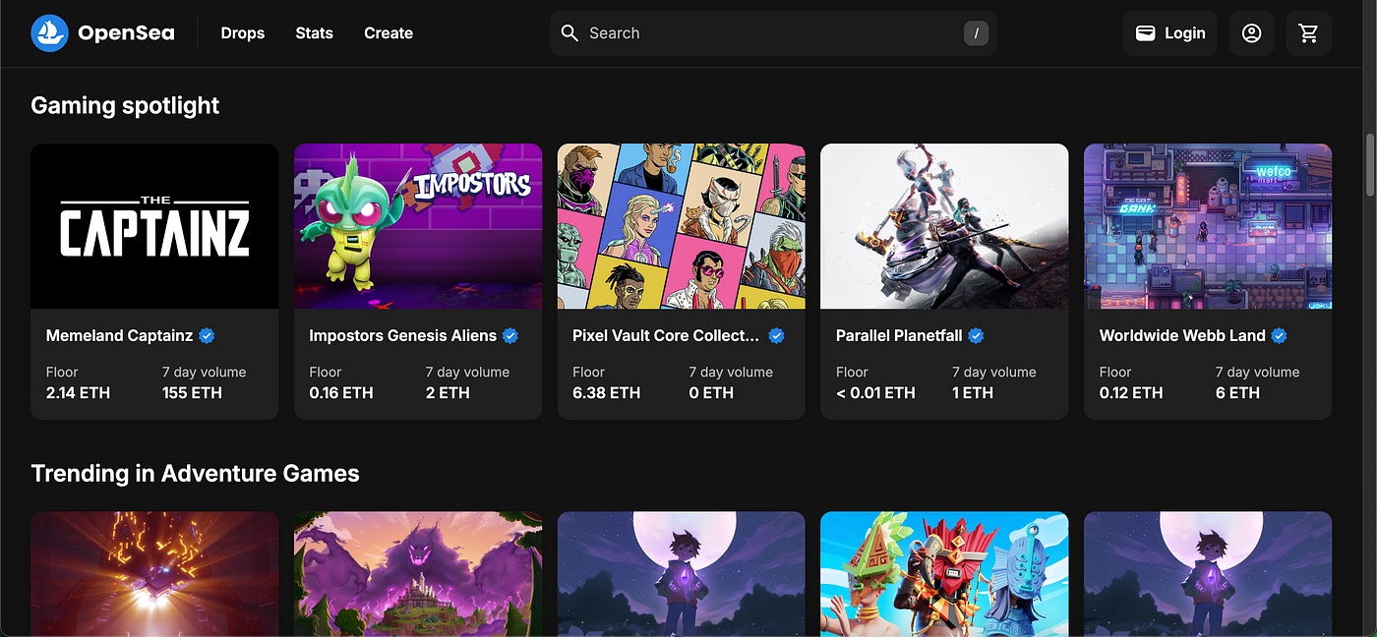The height and width of the screenshot is (637, 1377).
Task: Click the 6 ETH volume value
Action: coord(1237,393)
